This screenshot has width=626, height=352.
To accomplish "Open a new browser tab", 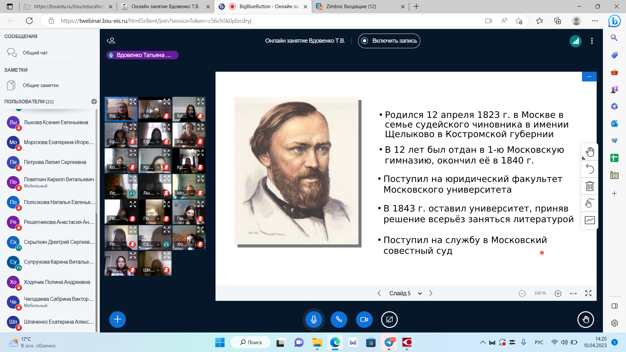I will click(x=416, y=7).
